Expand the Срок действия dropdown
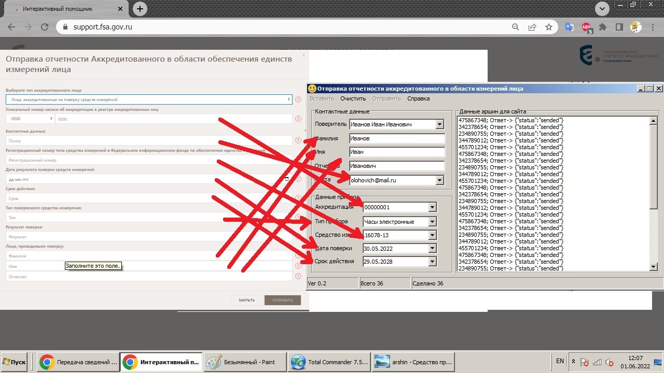The width and height of the screenshot is (664, 373). (x=433, y=262)
